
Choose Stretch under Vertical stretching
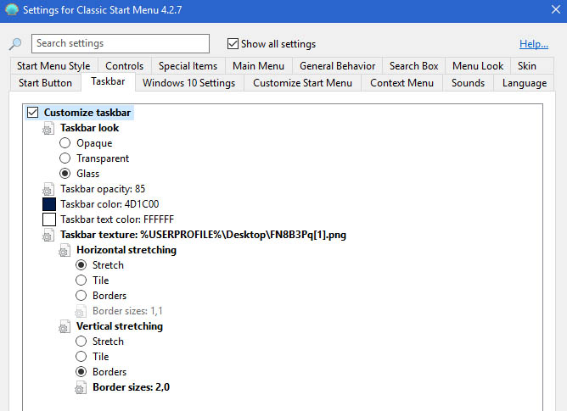tap(81, 342)
